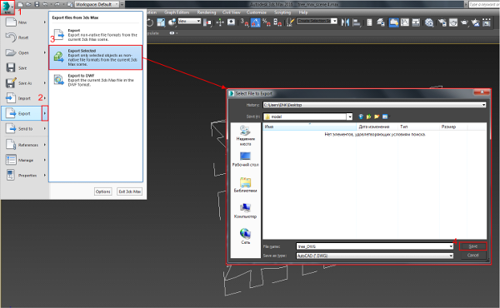Click the Edit Named Selection Sets icon
Screen dimensions: 500x308
(x=290, y=22)
